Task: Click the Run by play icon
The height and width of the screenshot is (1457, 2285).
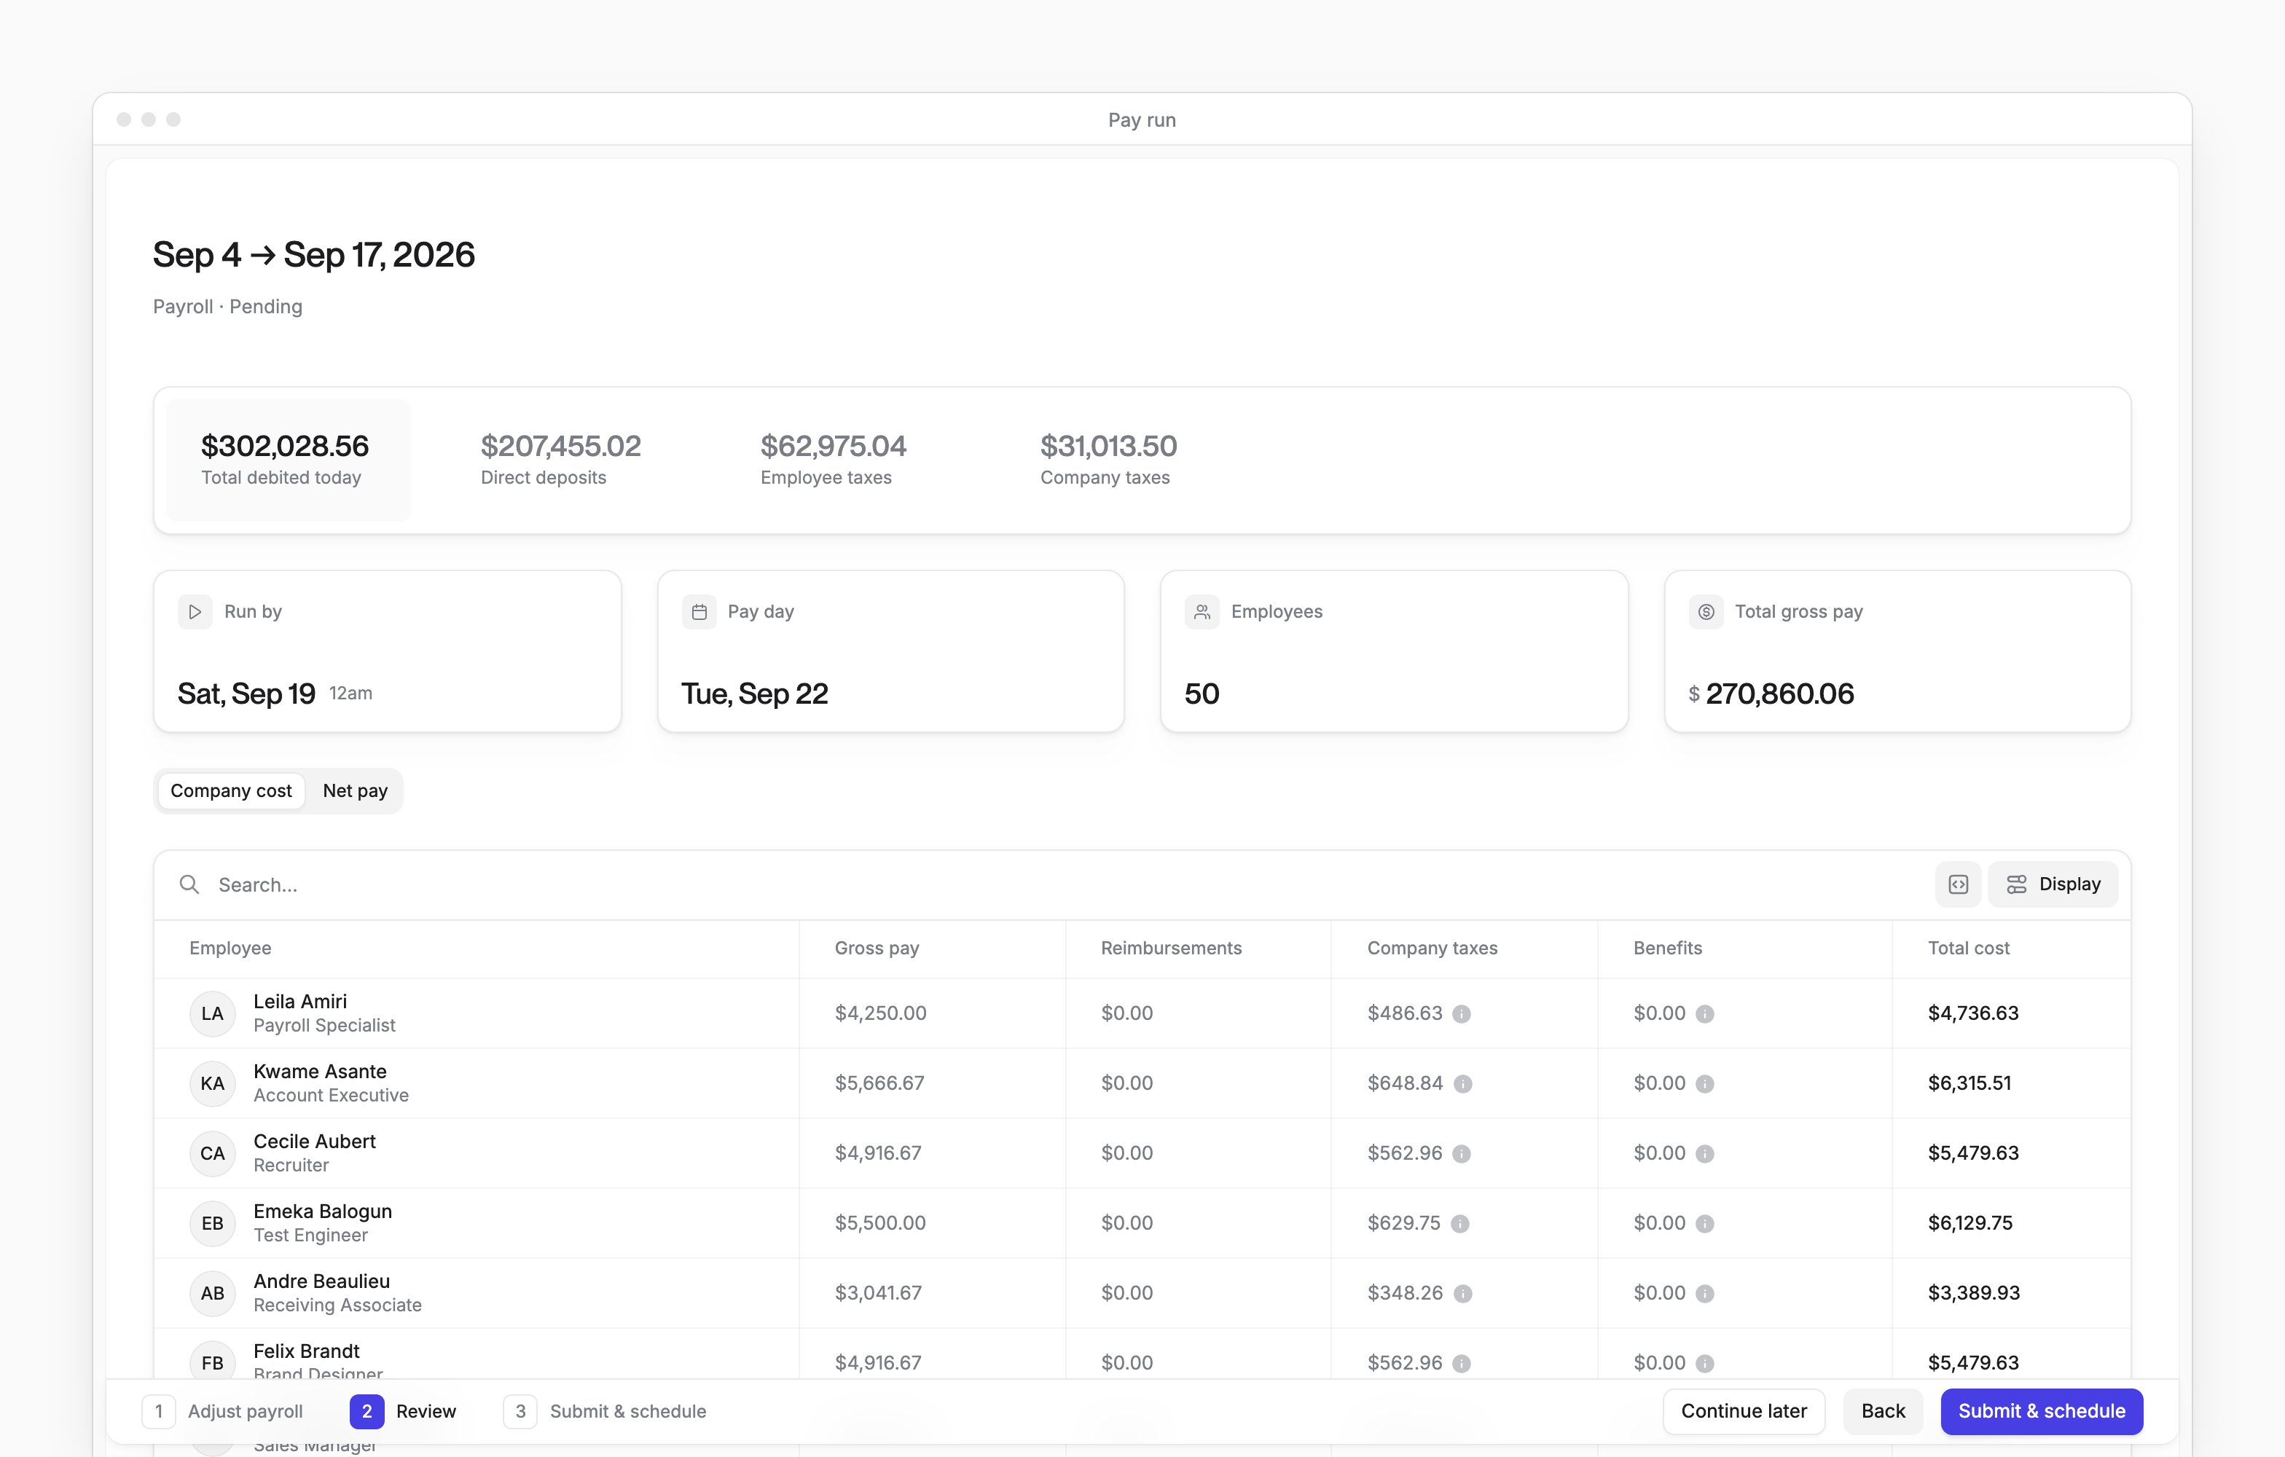Action: (x=195, y=612)
